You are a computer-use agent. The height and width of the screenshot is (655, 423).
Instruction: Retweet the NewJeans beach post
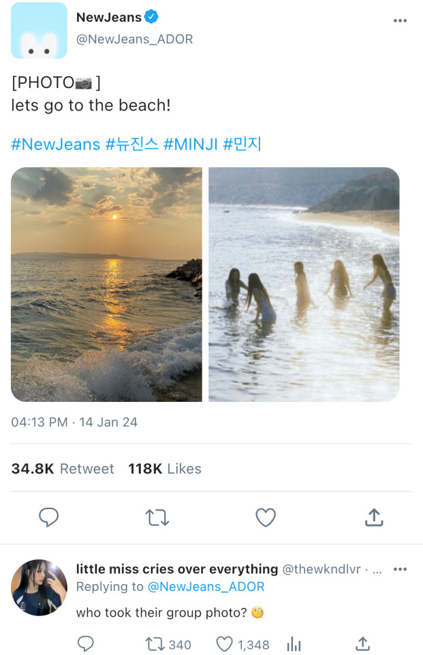(x=157, y=518)
